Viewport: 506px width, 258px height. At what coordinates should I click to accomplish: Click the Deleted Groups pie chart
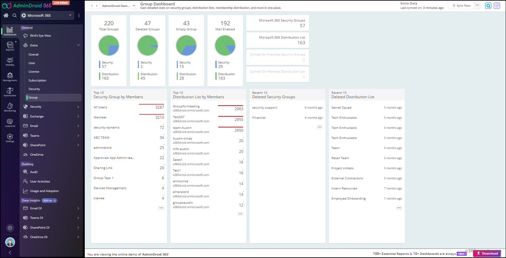click(x=148, y=45)
